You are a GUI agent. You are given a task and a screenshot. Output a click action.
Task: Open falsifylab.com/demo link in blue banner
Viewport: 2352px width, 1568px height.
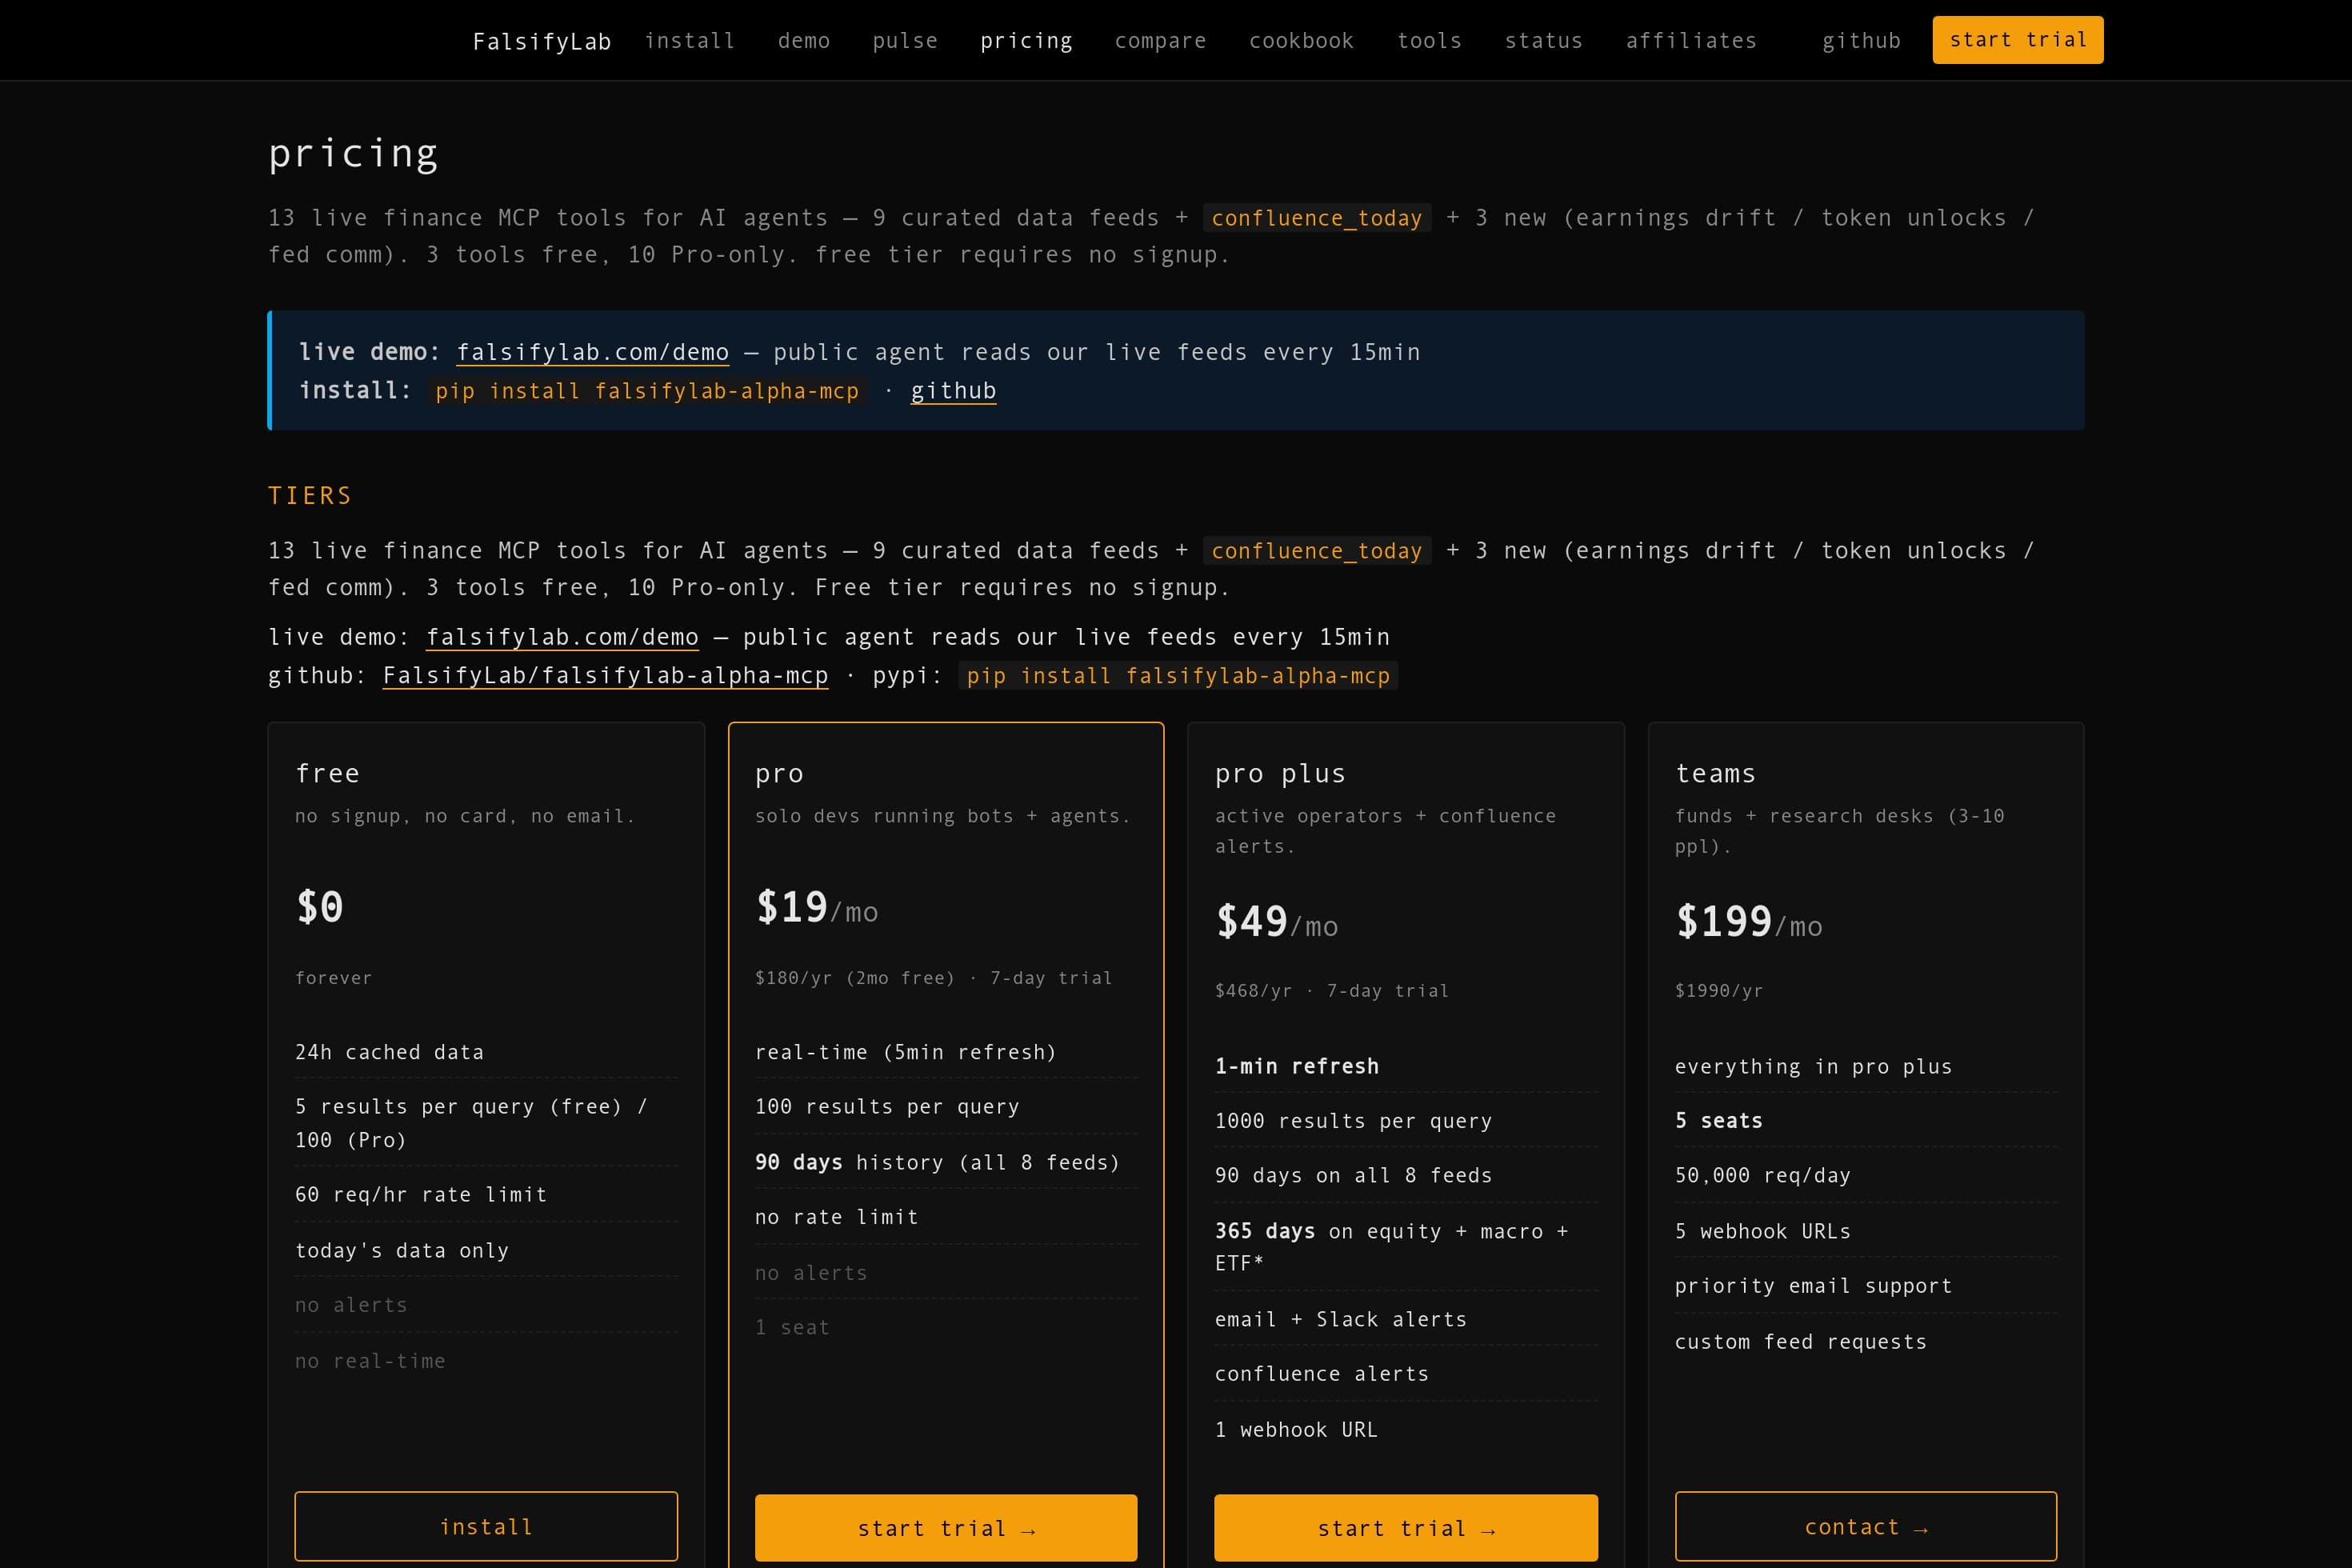point(593,352)
